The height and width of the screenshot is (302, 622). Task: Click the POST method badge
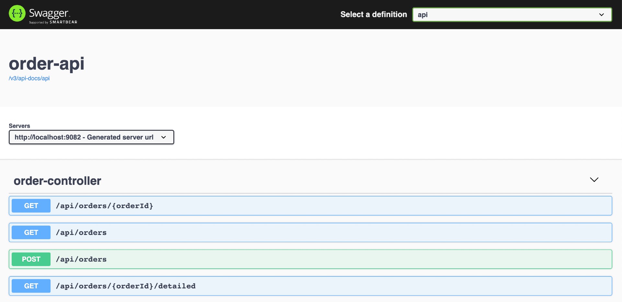point(31,259)
